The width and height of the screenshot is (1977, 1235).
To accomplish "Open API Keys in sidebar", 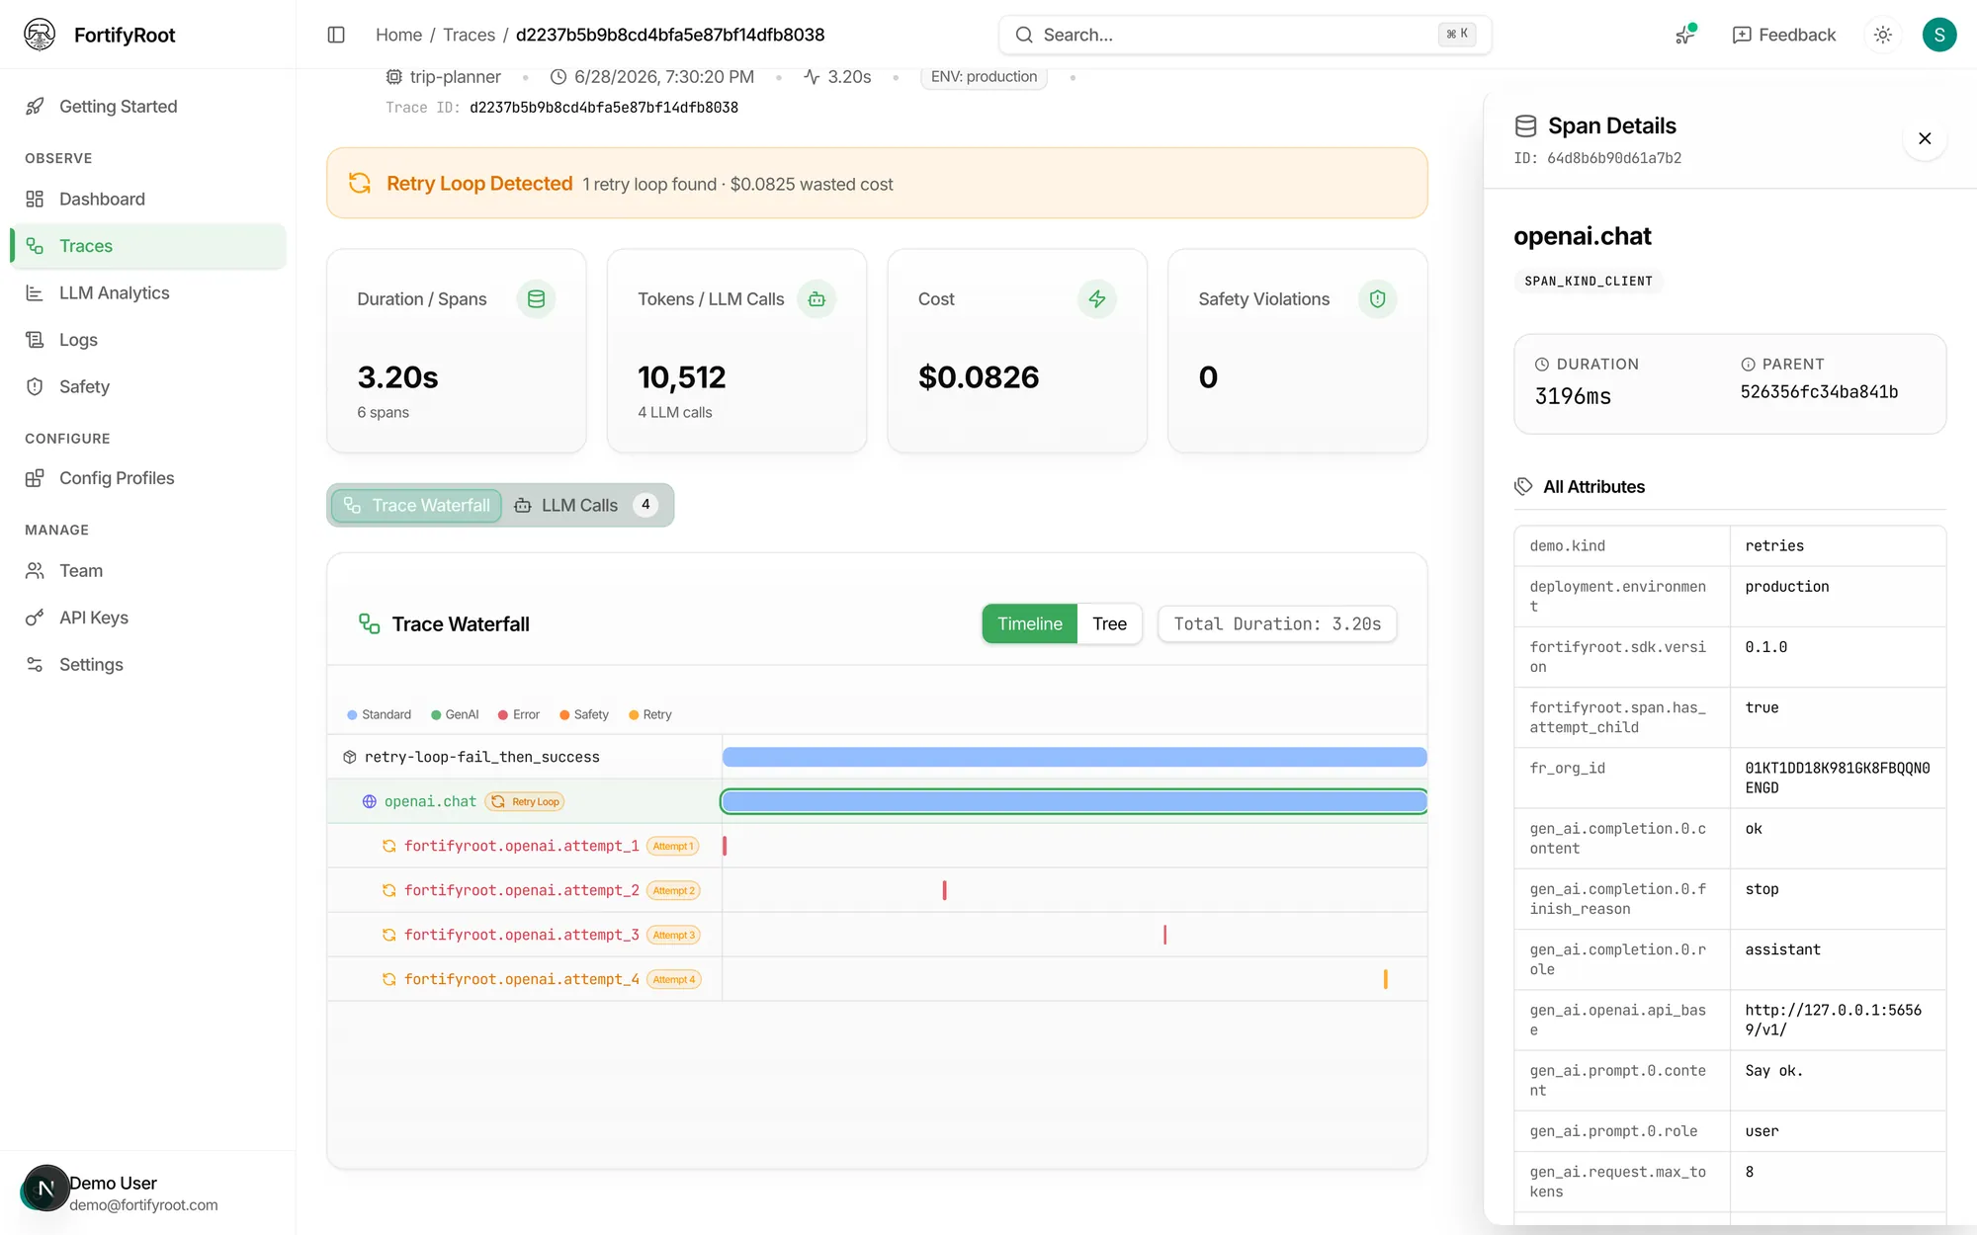I will tap(148, 617).
